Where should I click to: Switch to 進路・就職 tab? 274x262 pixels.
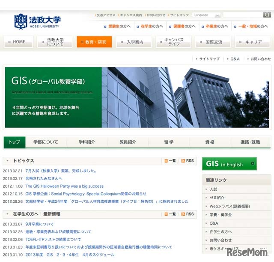click(x=250, y=142)
